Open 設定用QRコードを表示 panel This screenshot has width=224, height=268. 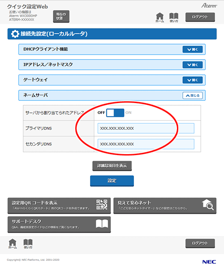[x=59, y=206]
